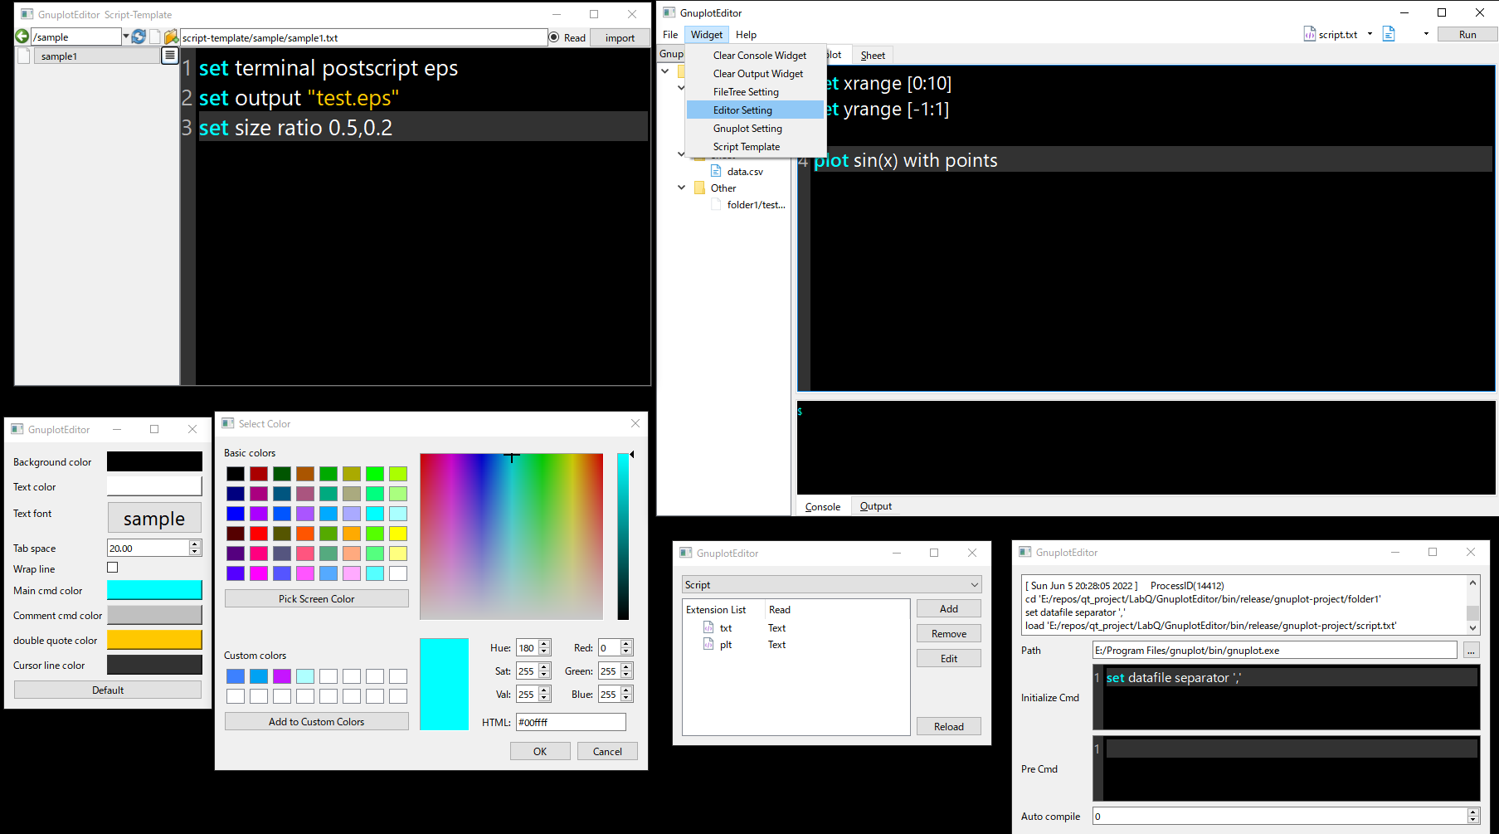Image resolution: width=1499 pixels, height=834 pixels.
Task: Click the data.csv file icon in the tree
Action: (717, 171)
